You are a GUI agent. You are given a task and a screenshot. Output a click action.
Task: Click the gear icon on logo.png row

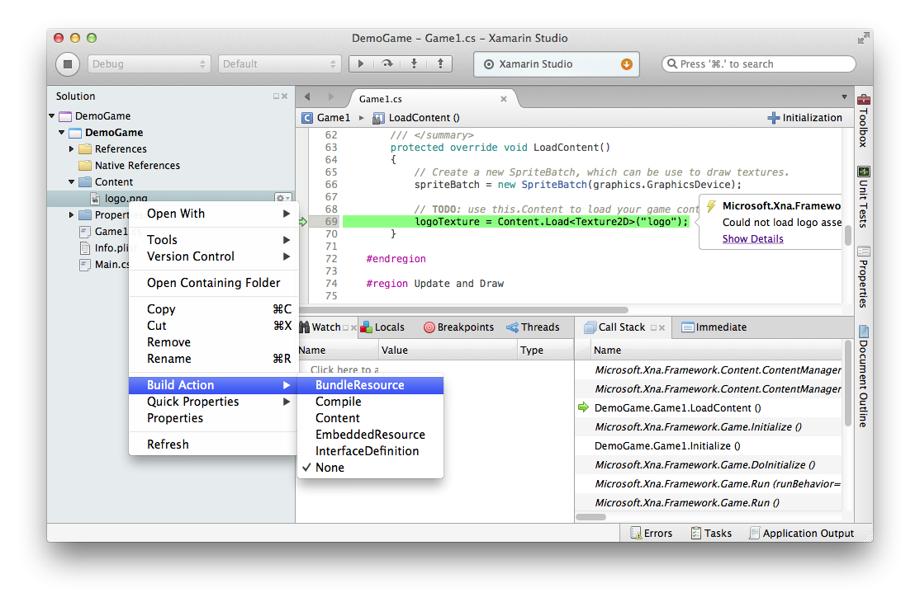282,198
